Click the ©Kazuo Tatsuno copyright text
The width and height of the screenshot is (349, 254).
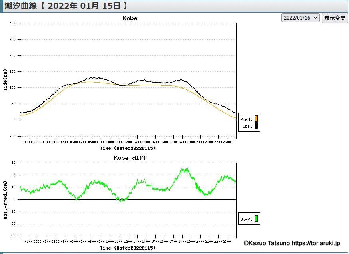pos(267,243)
